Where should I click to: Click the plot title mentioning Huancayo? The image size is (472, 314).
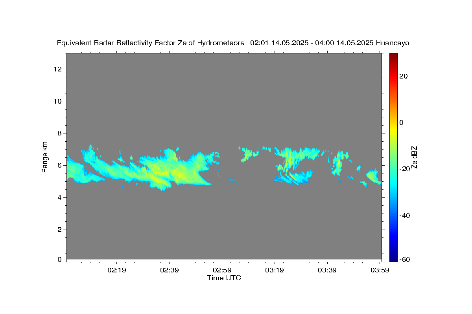[x=233, y=43]
